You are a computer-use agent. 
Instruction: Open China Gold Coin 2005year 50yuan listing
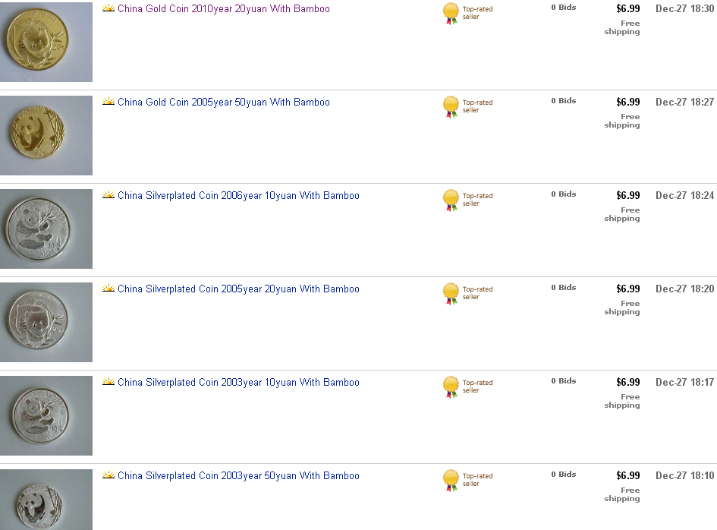[223, 103]
